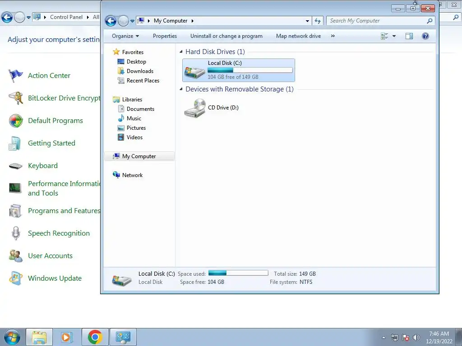The width and height of the screenshot is (462, 346).
Task: Select the Local Disk (C:) drive
Action: pos(238,70)
